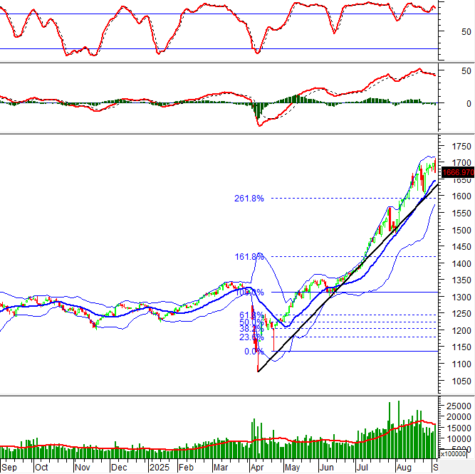Click the Aug marker on the date axis
The image size is (475, 474).
[x=402, y=468]
